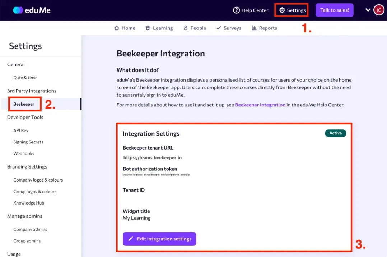Switch to the Learning tab
Viewport: 387px width, 257px height.
159,28
